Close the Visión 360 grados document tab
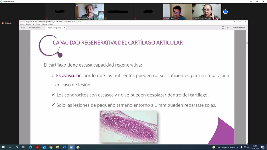 click(x=64, y=28)
